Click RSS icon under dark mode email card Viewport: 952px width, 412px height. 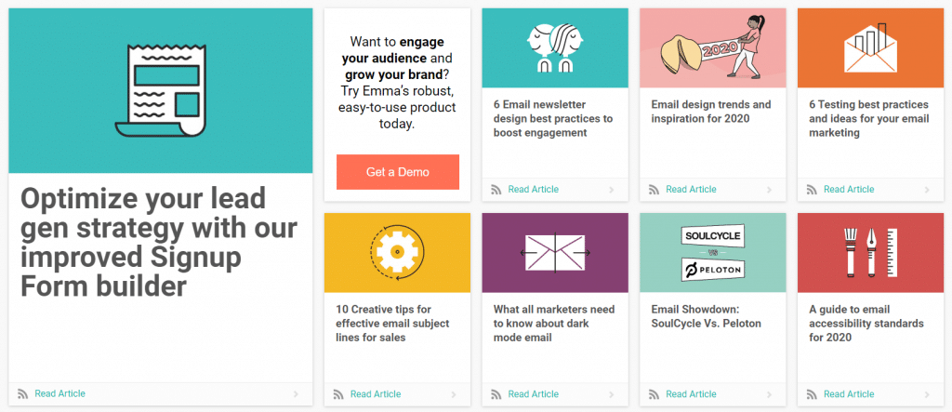pyautogui.click(x=496, y=394)
